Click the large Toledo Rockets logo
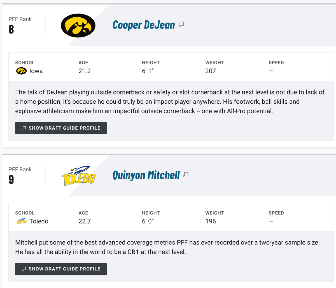 click(x=79, y=176)
